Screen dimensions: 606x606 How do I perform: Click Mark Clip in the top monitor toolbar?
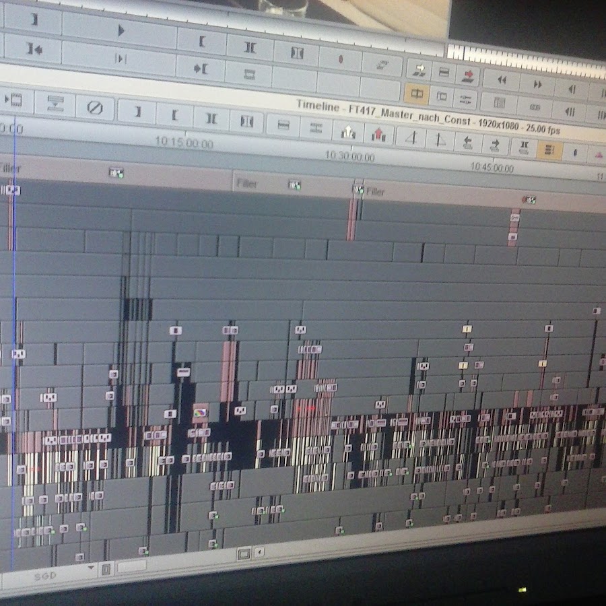[x=250, y=48]
